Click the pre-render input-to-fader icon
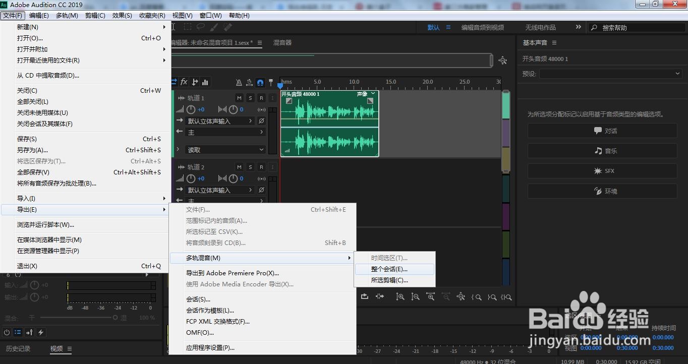This screenshot has height=364, width=688. [29, 332]
